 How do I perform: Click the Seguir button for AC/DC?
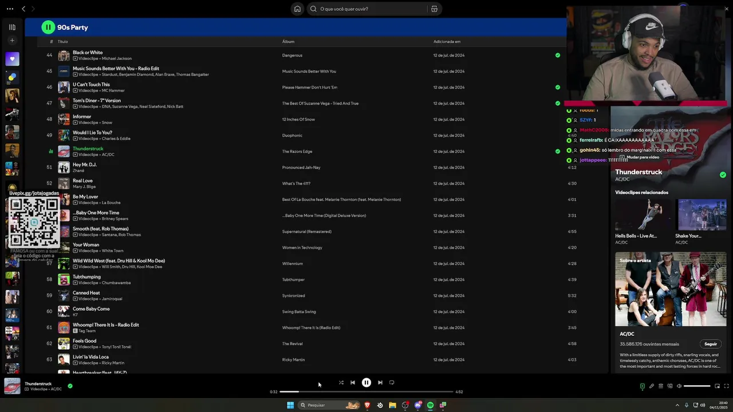coord(711,344)
